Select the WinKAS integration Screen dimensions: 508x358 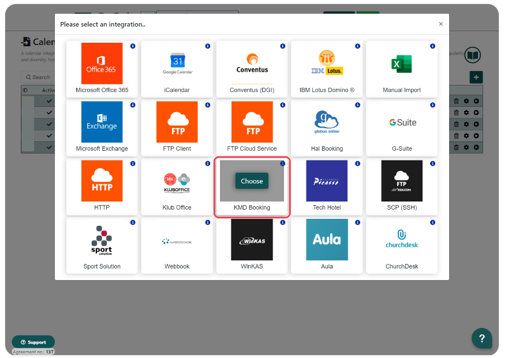click(x=252, y=245)
